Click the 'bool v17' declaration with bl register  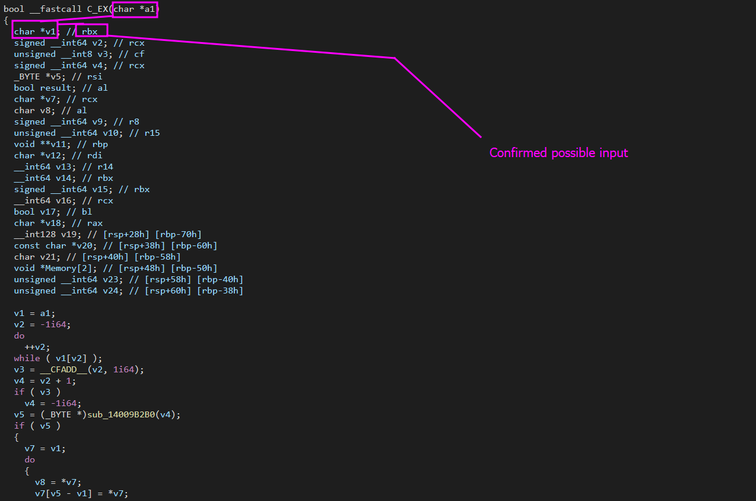click(x=35, y=212)
